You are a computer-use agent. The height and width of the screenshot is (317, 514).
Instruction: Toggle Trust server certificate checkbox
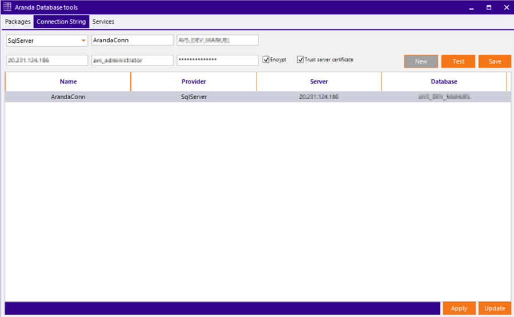click(300, 59)
